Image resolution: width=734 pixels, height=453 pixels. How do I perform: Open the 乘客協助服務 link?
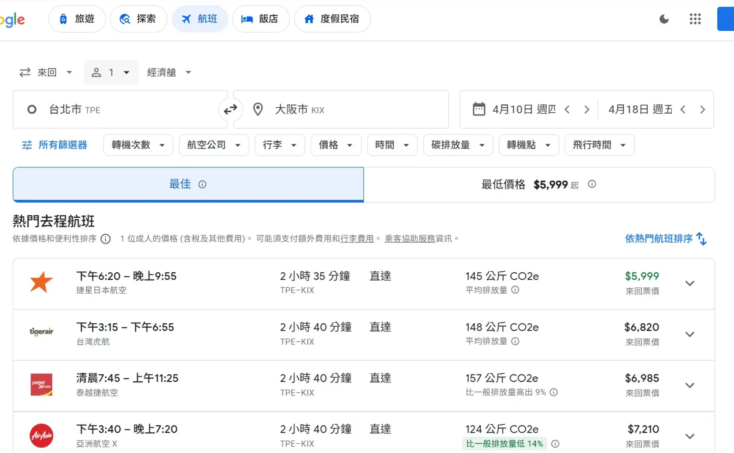coord(410,239)
